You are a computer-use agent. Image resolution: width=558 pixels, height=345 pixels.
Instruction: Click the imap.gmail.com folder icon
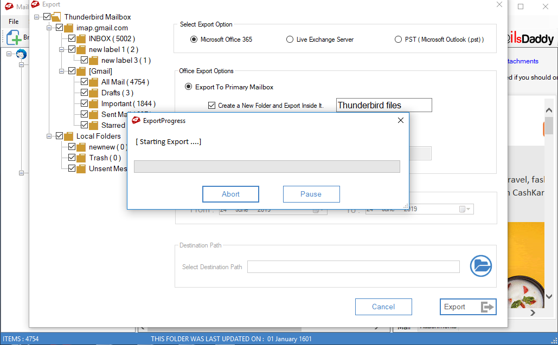(68, 28)
